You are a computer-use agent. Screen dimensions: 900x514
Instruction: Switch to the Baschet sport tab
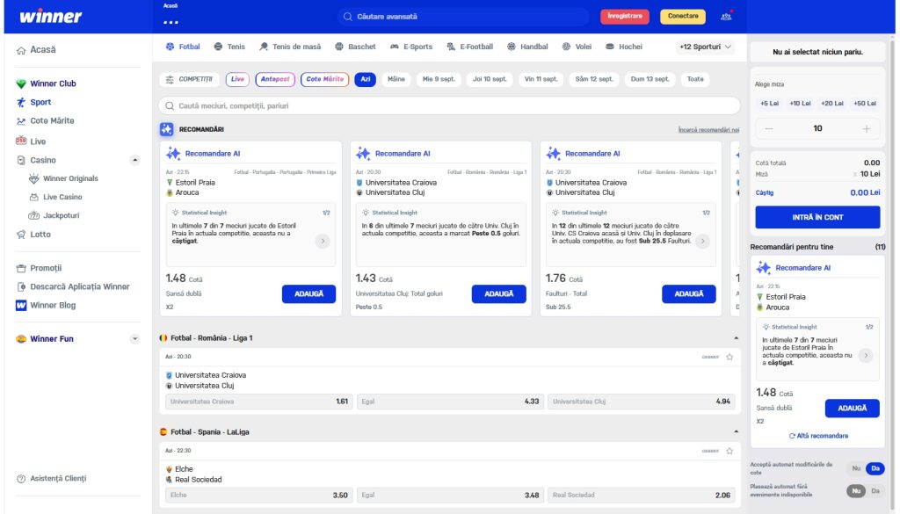pos(355,47)
